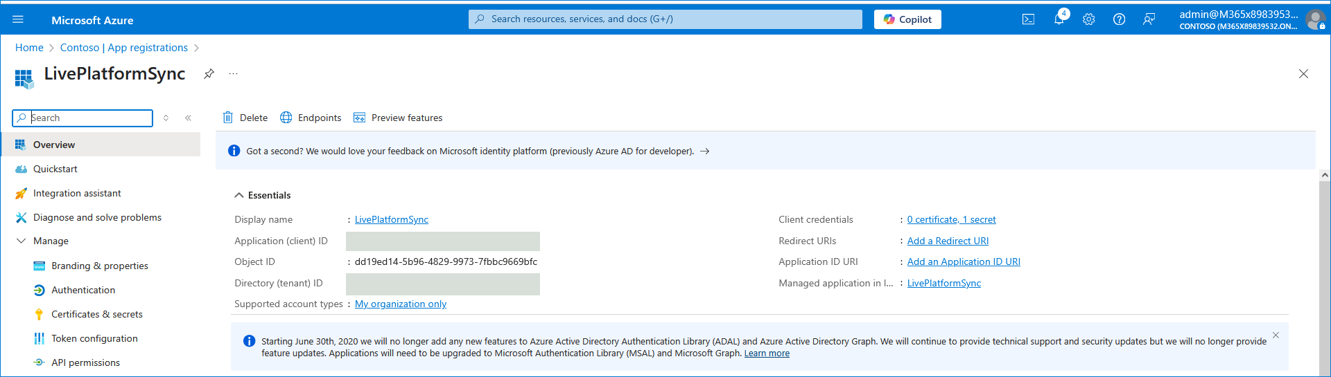Pin LivePlatformSync to dashboard
Image resolution: width=1331 pixels, height=377 pixels.
click(x=209, y=73)
